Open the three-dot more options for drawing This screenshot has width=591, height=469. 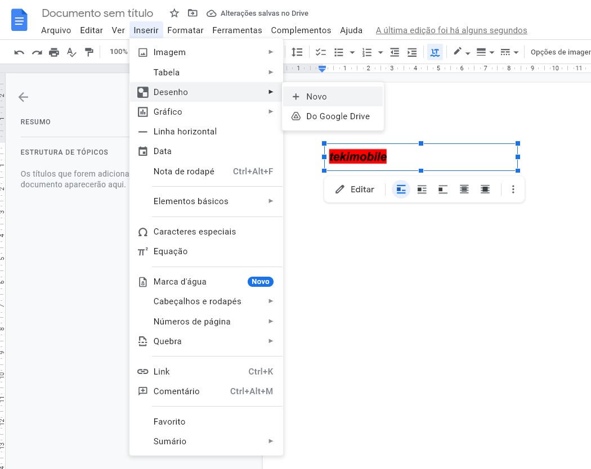click(513, 189)
